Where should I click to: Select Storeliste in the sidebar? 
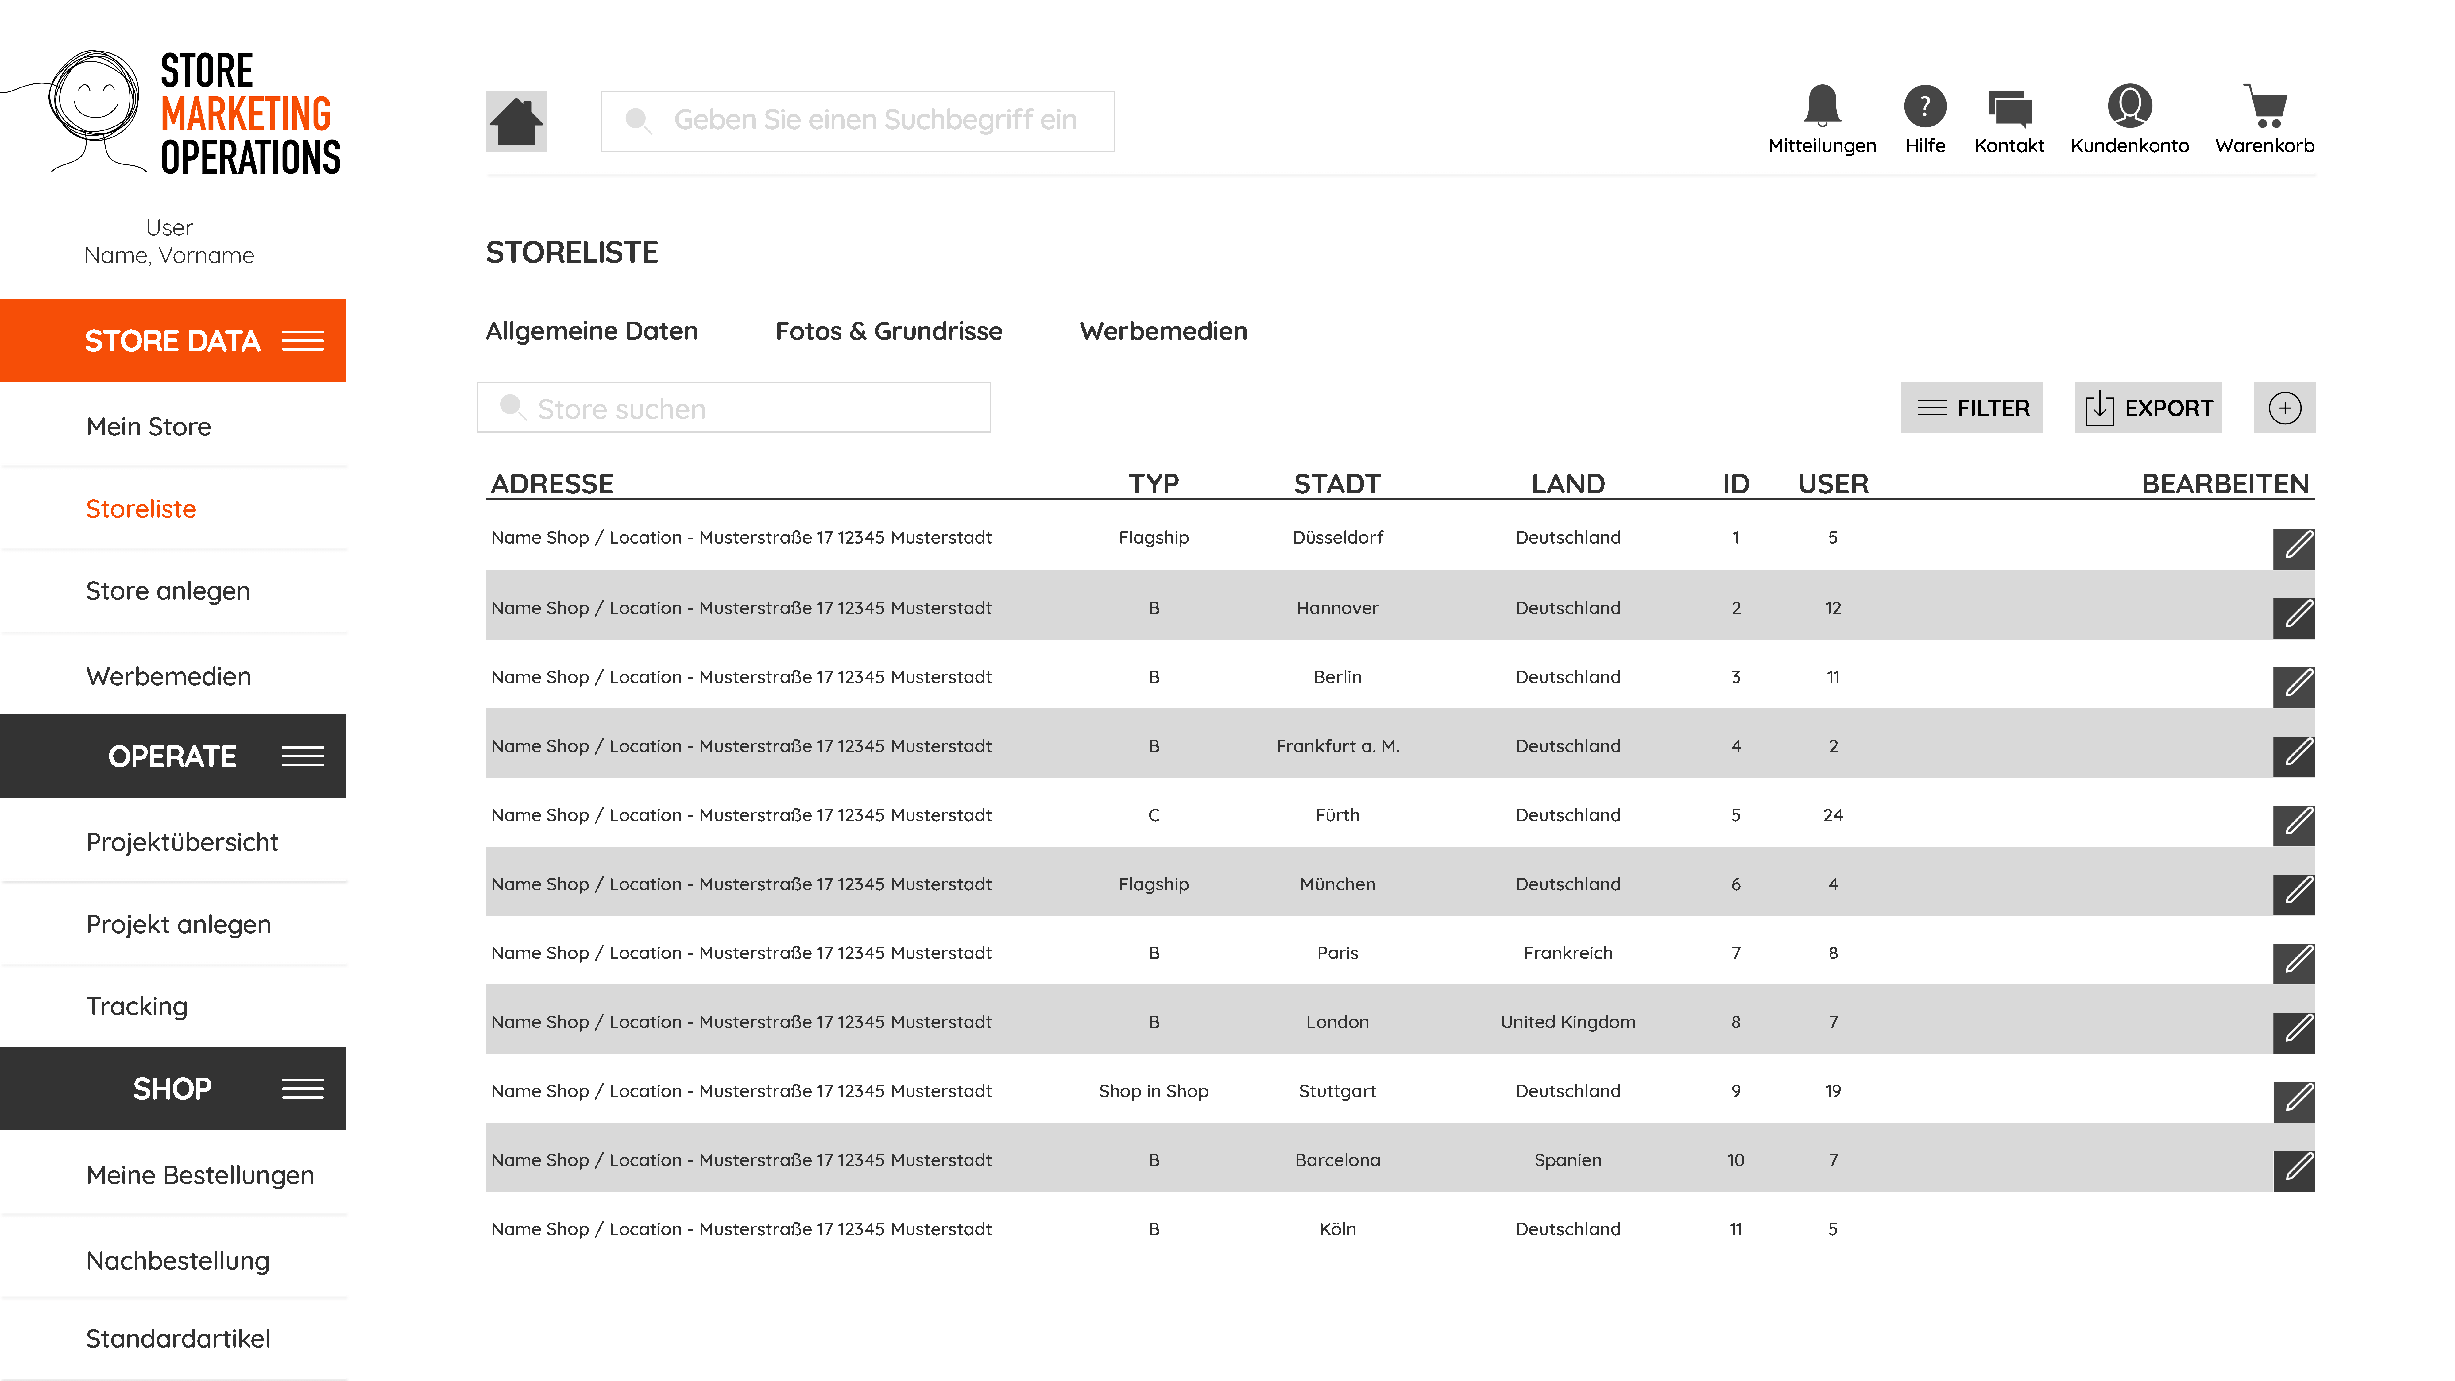tap(141, 509)
